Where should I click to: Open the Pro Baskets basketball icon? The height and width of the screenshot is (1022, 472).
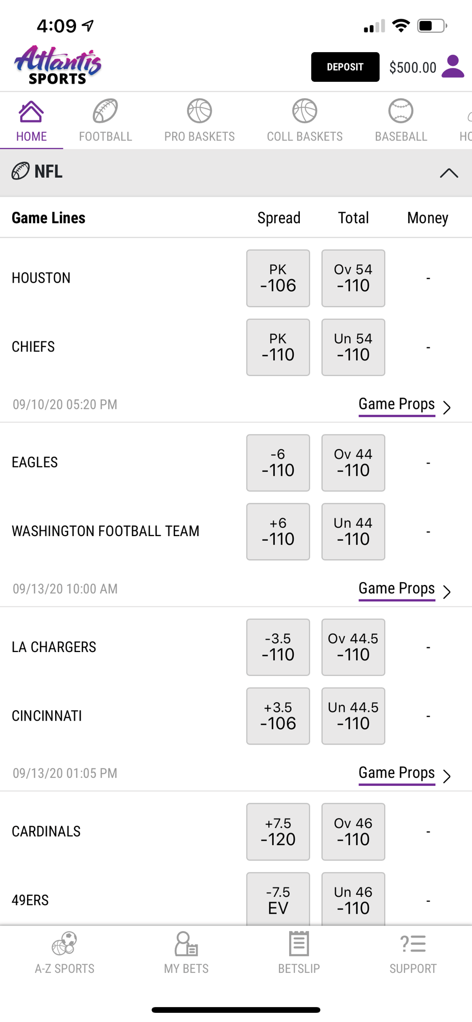pos(199,111)
